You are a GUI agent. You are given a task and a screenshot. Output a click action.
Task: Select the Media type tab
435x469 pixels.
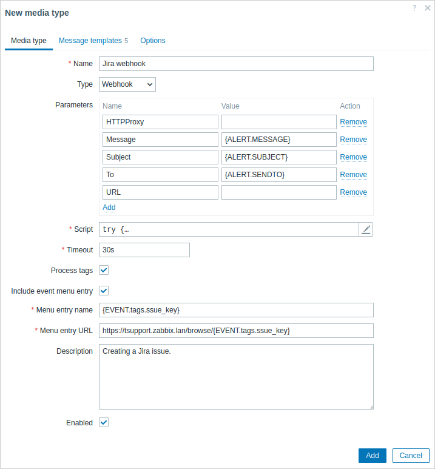29,41
